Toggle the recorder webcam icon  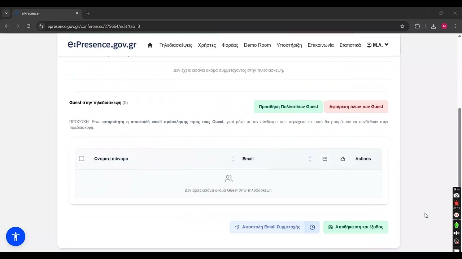(x=457, y=241)
